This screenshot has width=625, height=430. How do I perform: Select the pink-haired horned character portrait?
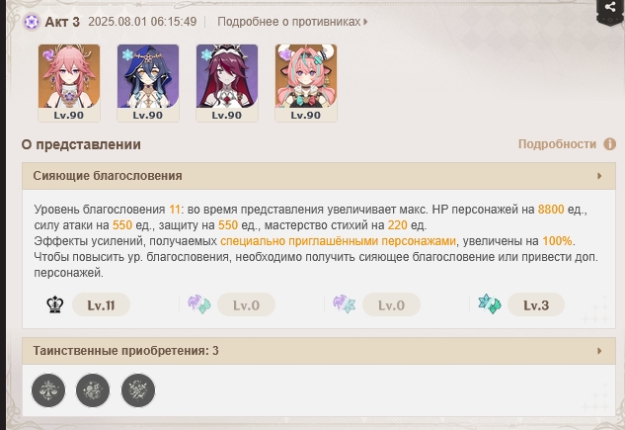click(x=306, y=83)
